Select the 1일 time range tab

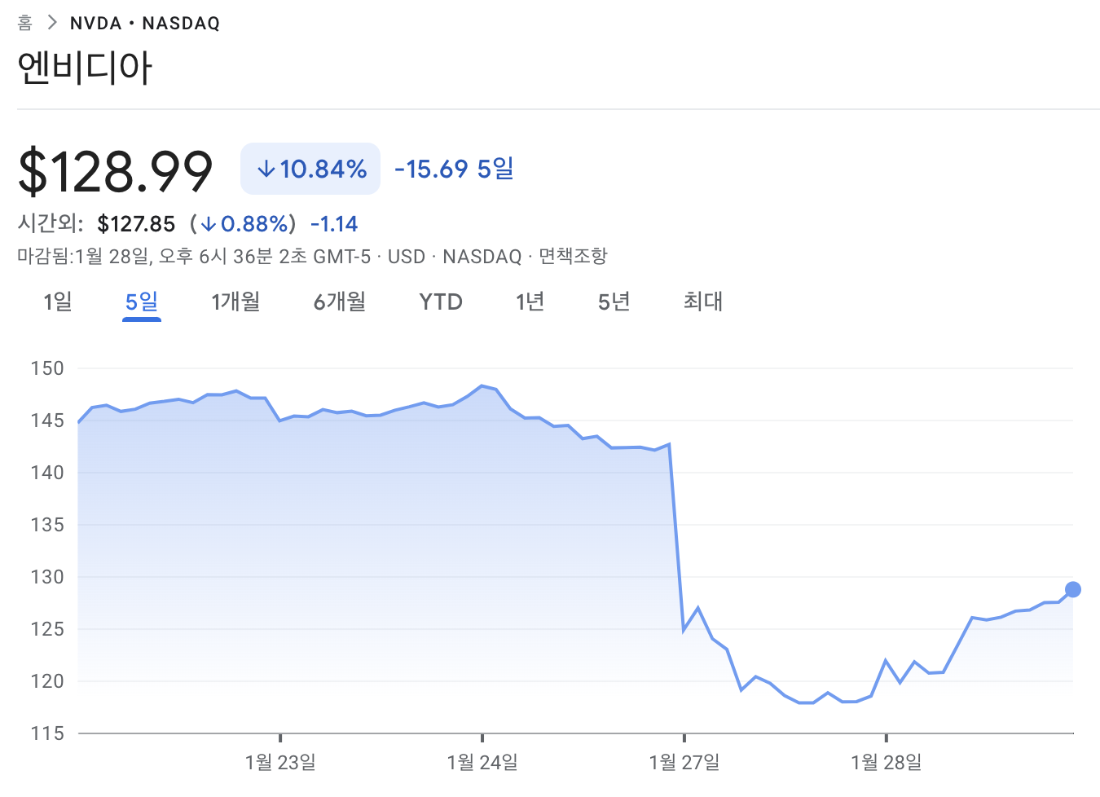pyautogui.click(x=58, y=302)
